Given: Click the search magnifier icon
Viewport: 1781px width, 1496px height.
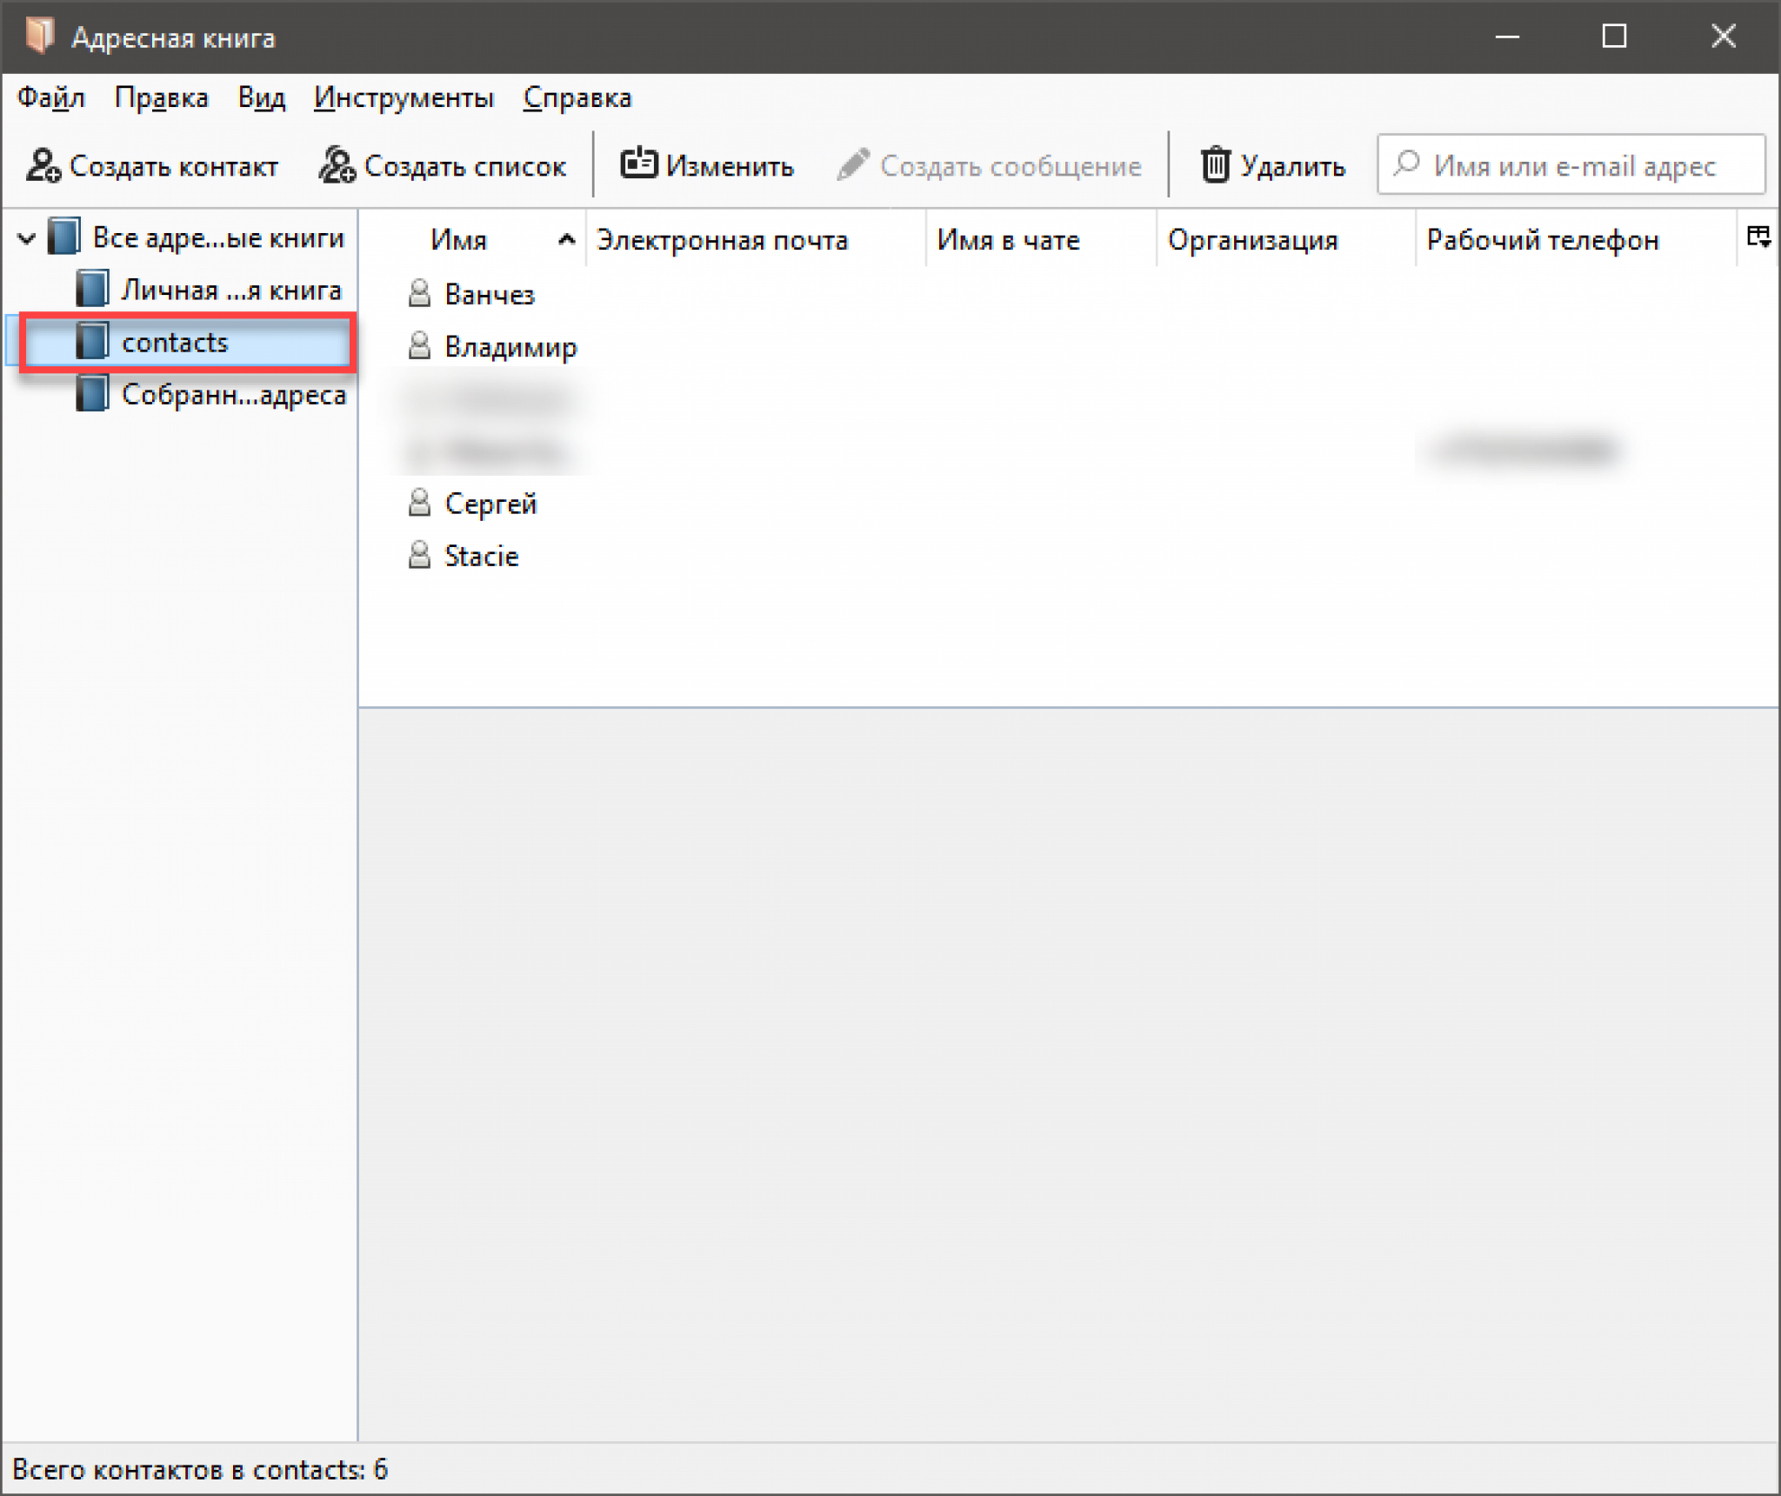Looking at the screenshot, I should pyautogui.click(x=1406, y=164).
